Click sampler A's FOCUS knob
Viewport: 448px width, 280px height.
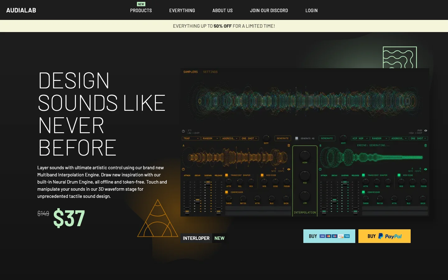[287, 181]
